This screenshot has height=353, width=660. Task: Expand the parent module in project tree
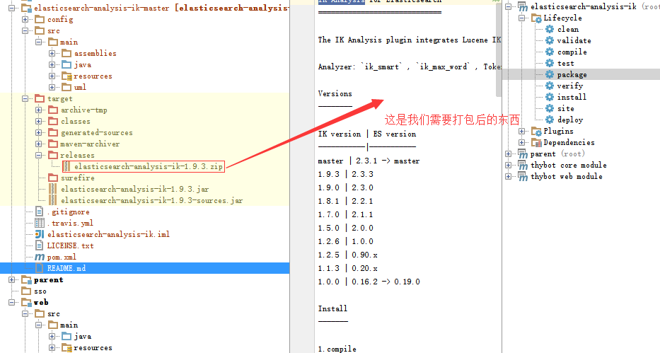12,280
